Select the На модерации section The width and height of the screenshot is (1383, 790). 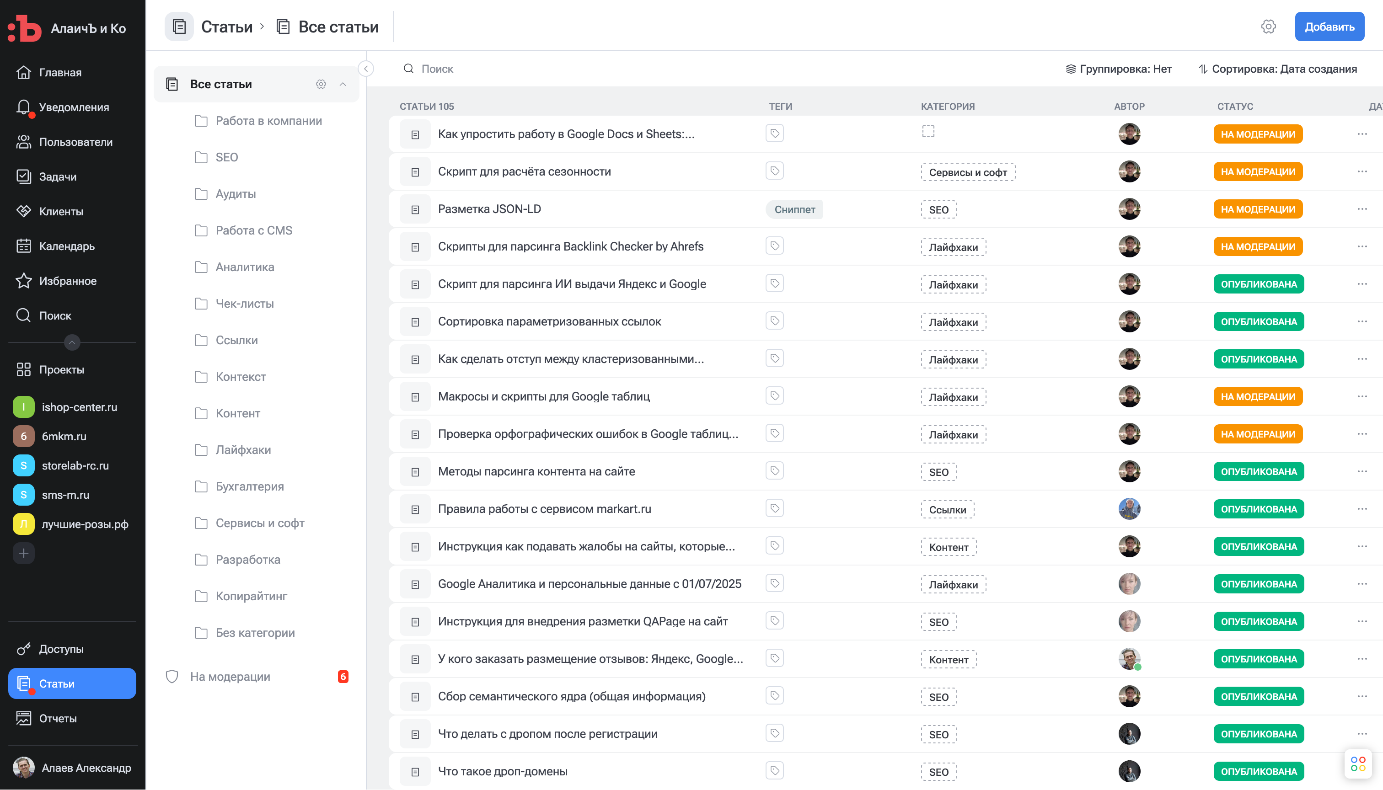pyautogui.click(x=230, y=677)
